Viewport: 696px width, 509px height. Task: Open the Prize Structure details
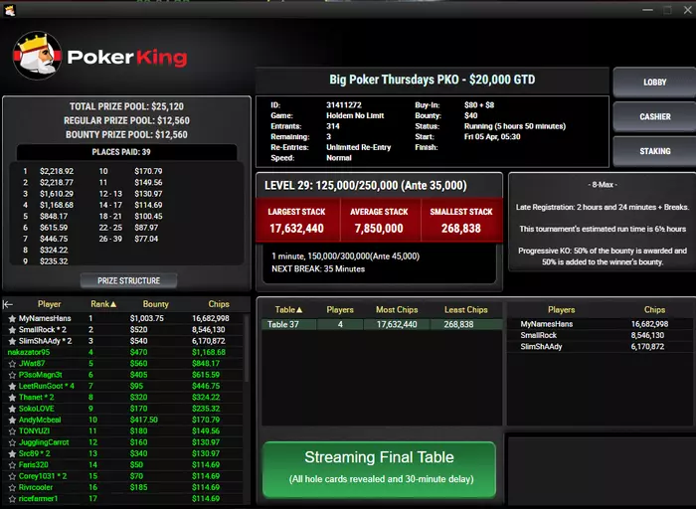128,281
